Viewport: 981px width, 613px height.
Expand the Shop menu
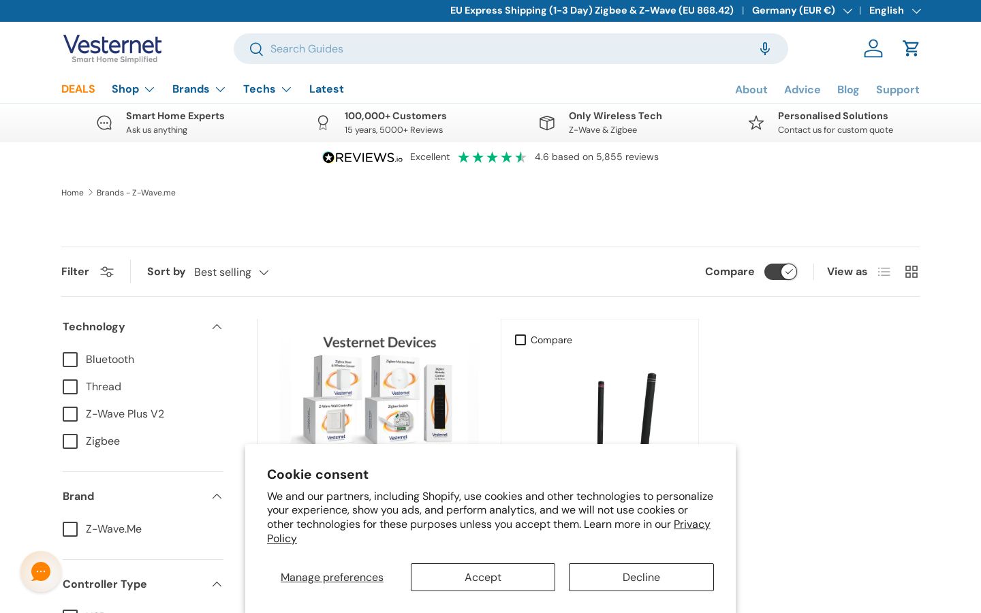[134, 89]
